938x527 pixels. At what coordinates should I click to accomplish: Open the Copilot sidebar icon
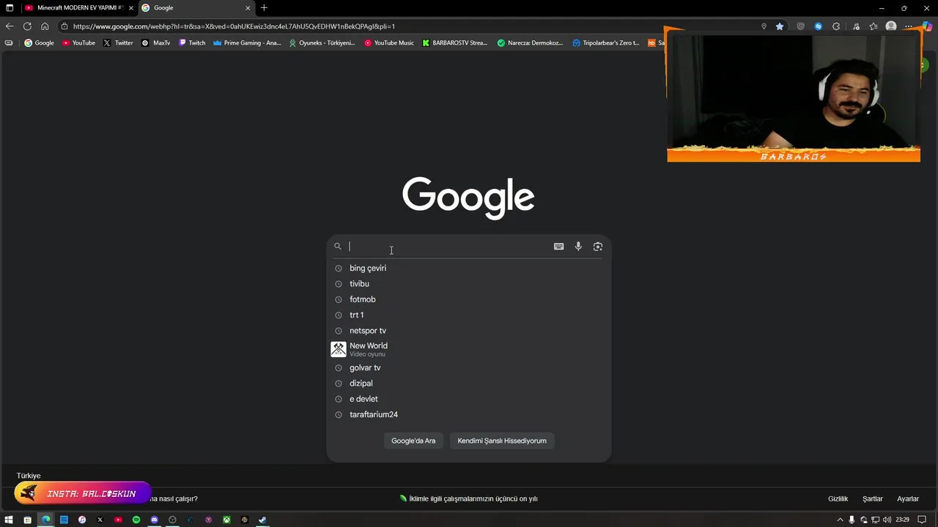[x=927, y=26]
